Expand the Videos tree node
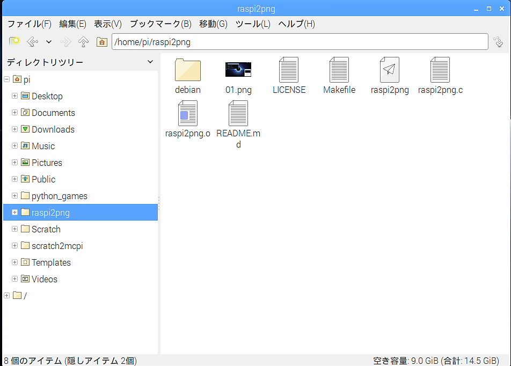This screenshot has width=511, height=366. coord(14,279)
